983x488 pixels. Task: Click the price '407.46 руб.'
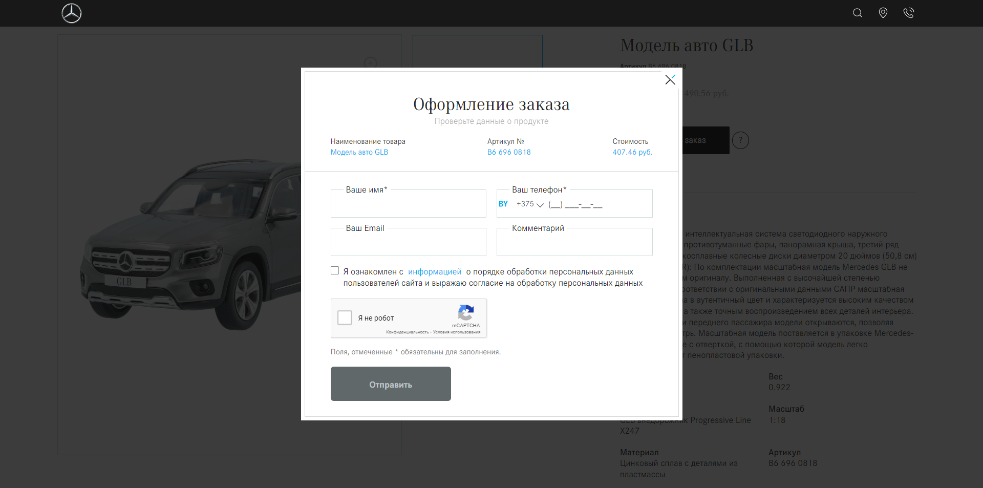click(632, 152)
